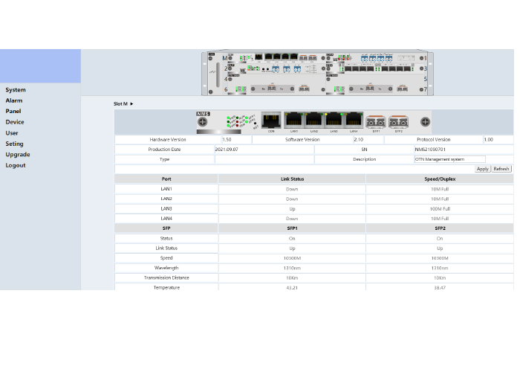Viewport: 520px width, 372px height.
Task: Select the LAN1 port on Slot M panel
Action: [x=294, y=121]
